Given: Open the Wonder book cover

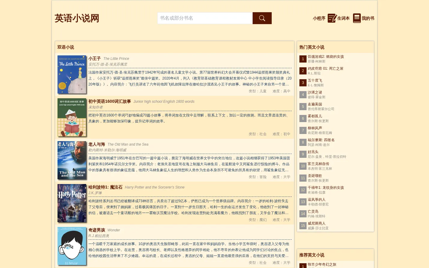Looking at the screenshot, I should pos(72,246).
